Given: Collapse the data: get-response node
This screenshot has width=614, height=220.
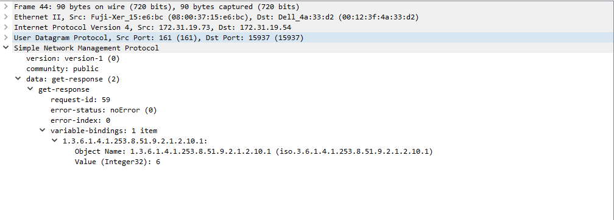Looking at the screenshot, I should coord(18,79).
